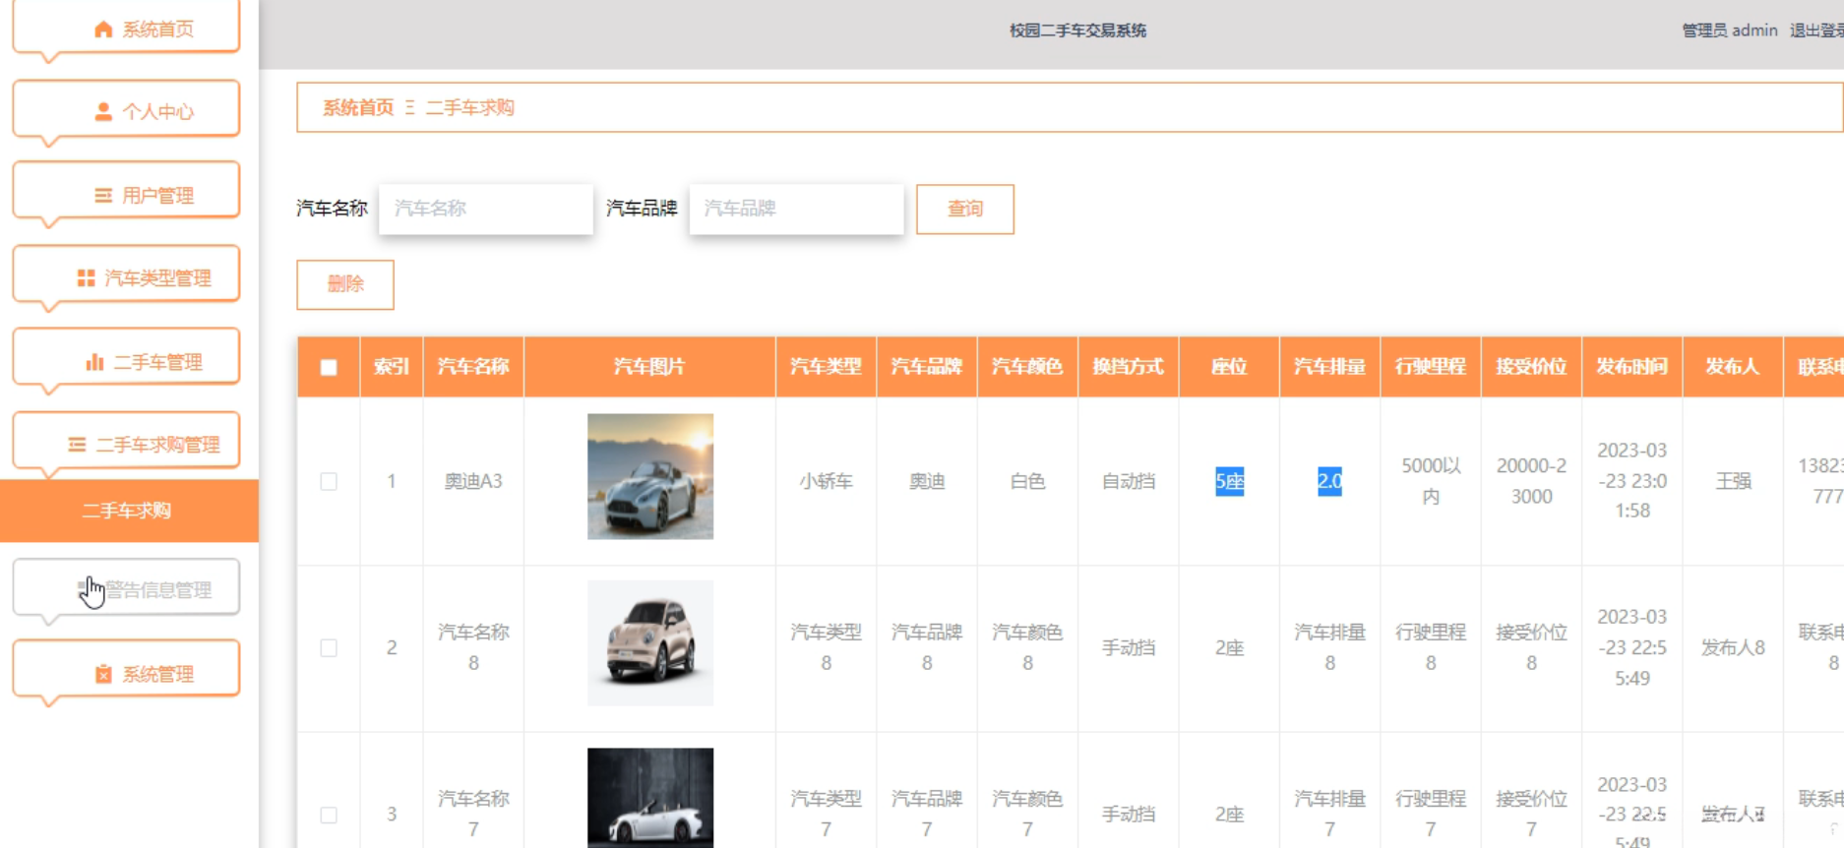
Task: Focus the 汽车品牌 search field
Action: click(x=796, y=209)
